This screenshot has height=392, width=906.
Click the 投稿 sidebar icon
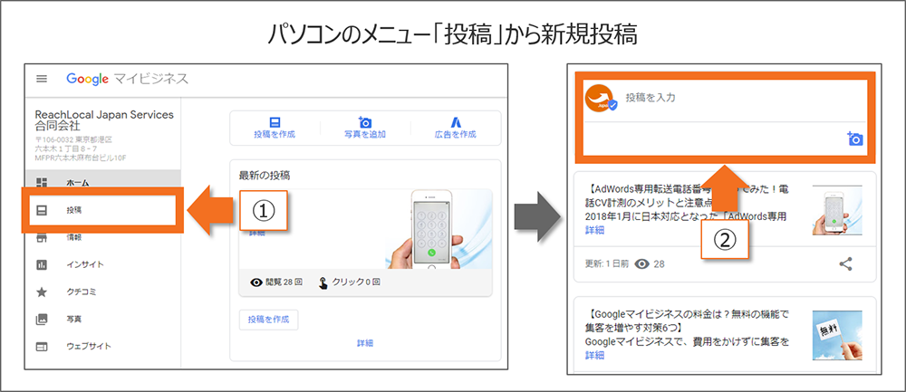42,211
